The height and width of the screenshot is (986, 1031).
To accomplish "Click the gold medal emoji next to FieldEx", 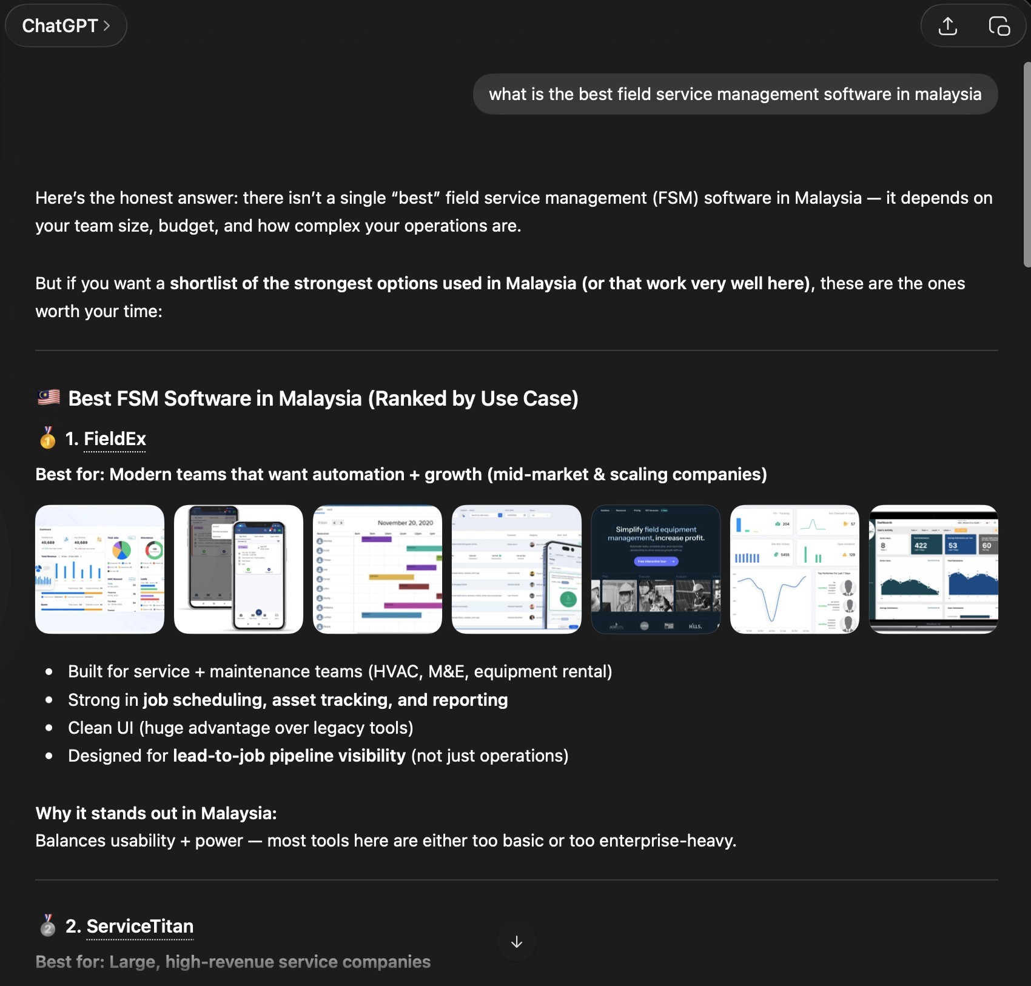I will [48, 438].
